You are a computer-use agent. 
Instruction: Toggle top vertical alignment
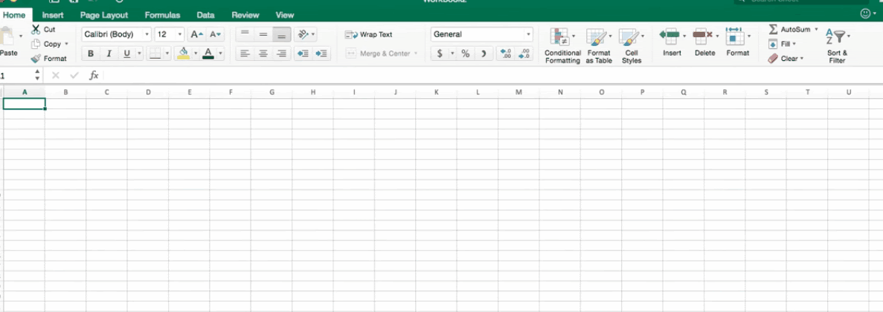pos(245,34)
